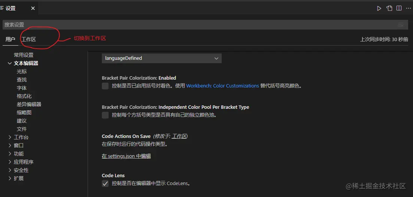Image resolution: width=413 pixels, height=197 pixels.
Task: Click the Code Lens setting title
Action: click(x=113, y=175)
